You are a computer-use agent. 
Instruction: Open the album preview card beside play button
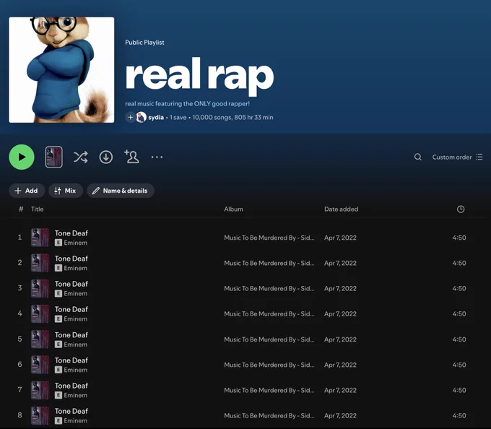tap(54, 157)
